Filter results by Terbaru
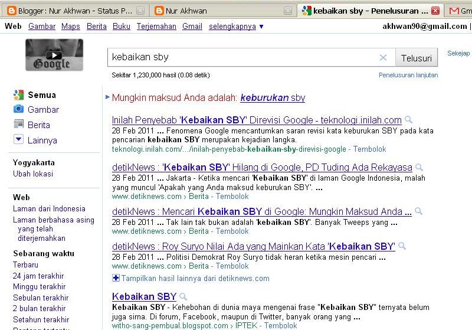This screenshot has width=472, height=330. tap(25, 264)
